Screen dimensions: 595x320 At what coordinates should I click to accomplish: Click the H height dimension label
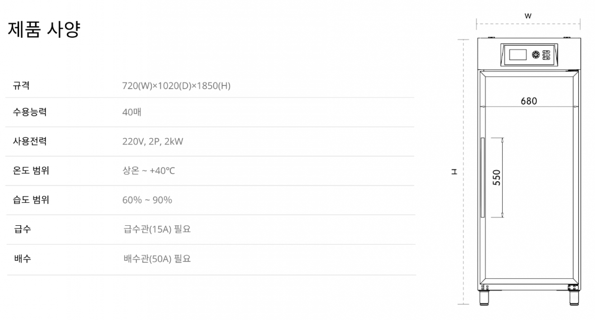coord(455,172)
